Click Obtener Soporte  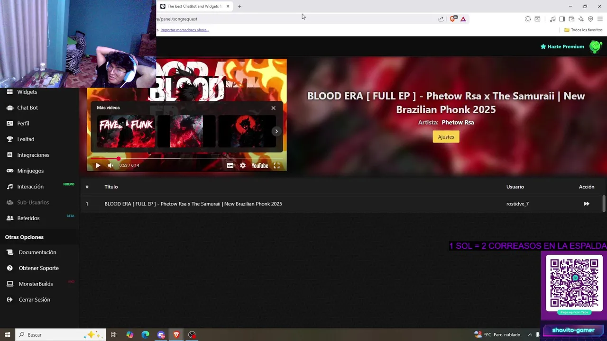point(39,268)
